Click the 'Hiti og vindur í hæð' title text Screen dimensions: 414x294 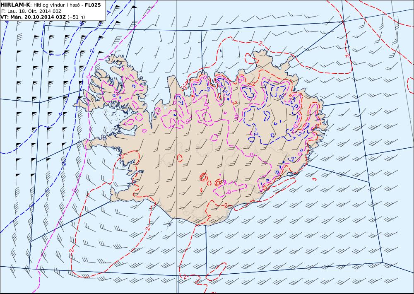56,5
